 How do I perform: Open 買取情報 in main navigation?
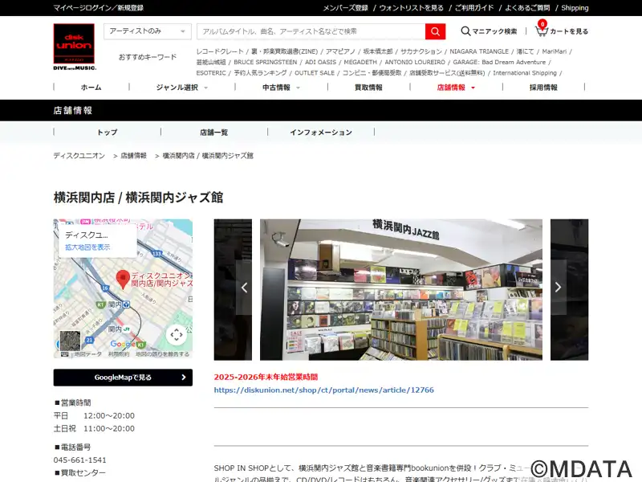[368, 88]
